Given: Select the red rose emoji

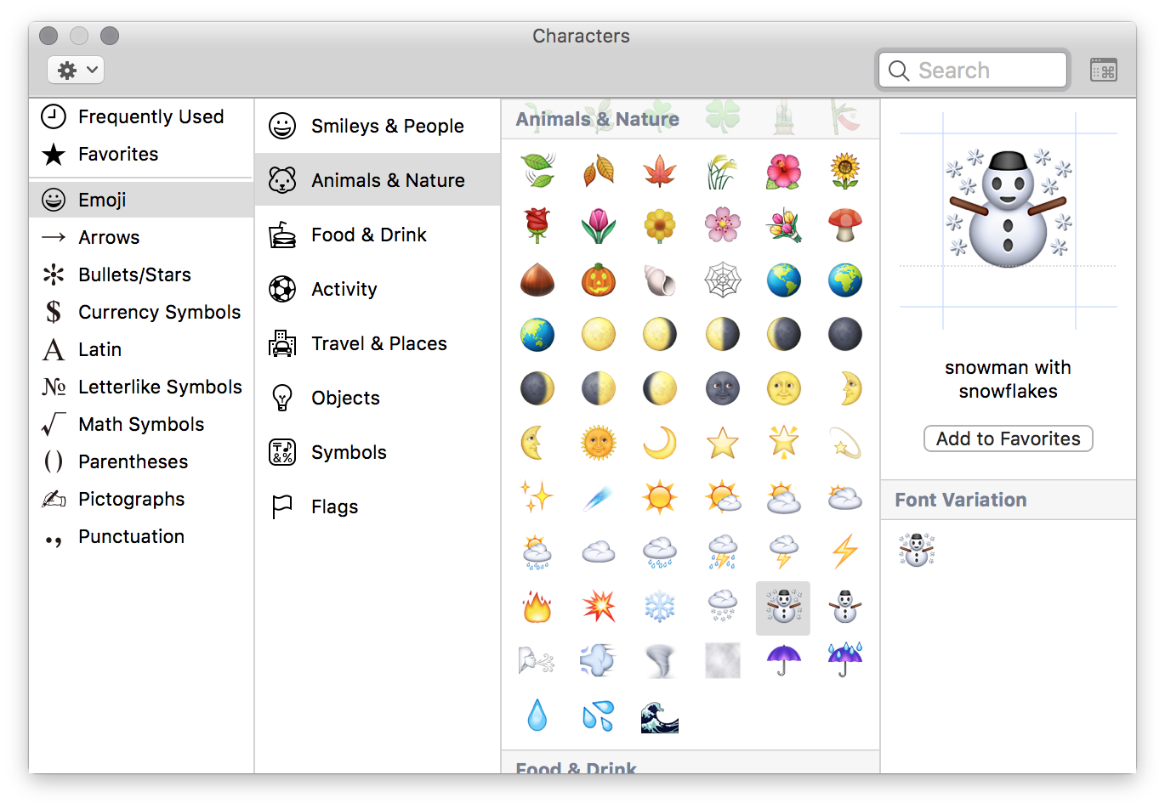Looking at the screenshot, I should click(537, 225).
